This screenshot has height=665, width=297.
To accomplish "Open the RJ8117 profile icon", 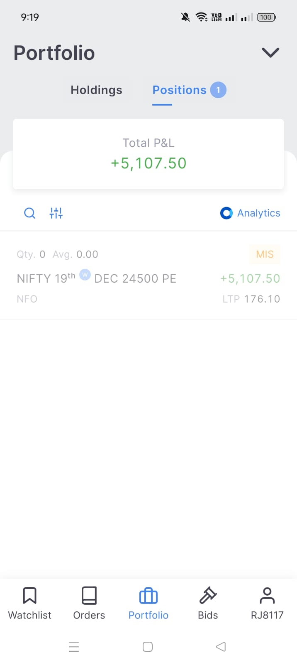I will (x=267, y=596).
